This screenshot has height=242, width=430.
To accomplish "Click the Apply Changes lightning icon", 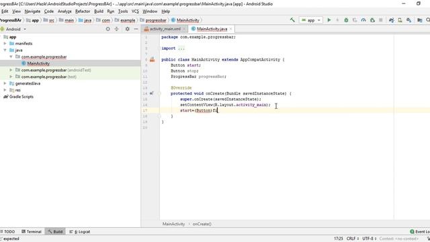I will pyautogui.click(x=337, y=20).
